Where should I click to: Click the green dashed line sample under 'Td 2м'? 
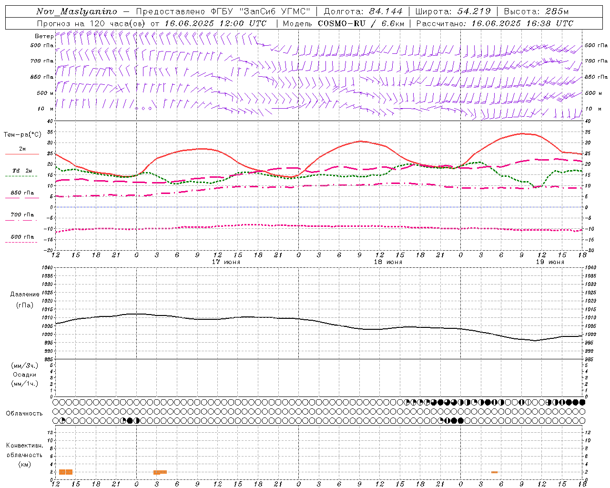tap(21, 176)
